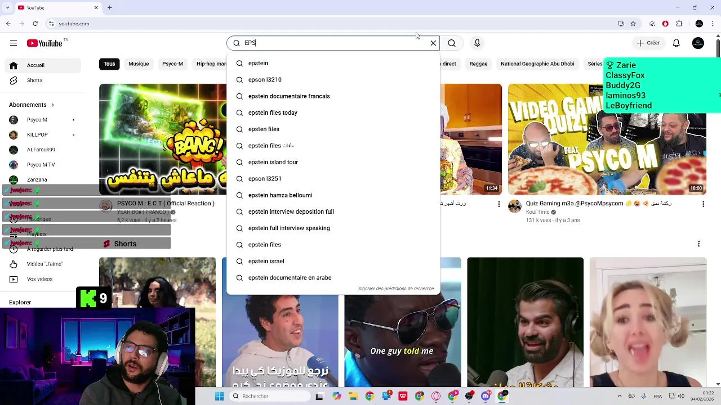The image size is (721, 405).
Task: Choose 'epstein documentaire francais' suggestion
Action: pyautogui.click(x=333, y=96)
